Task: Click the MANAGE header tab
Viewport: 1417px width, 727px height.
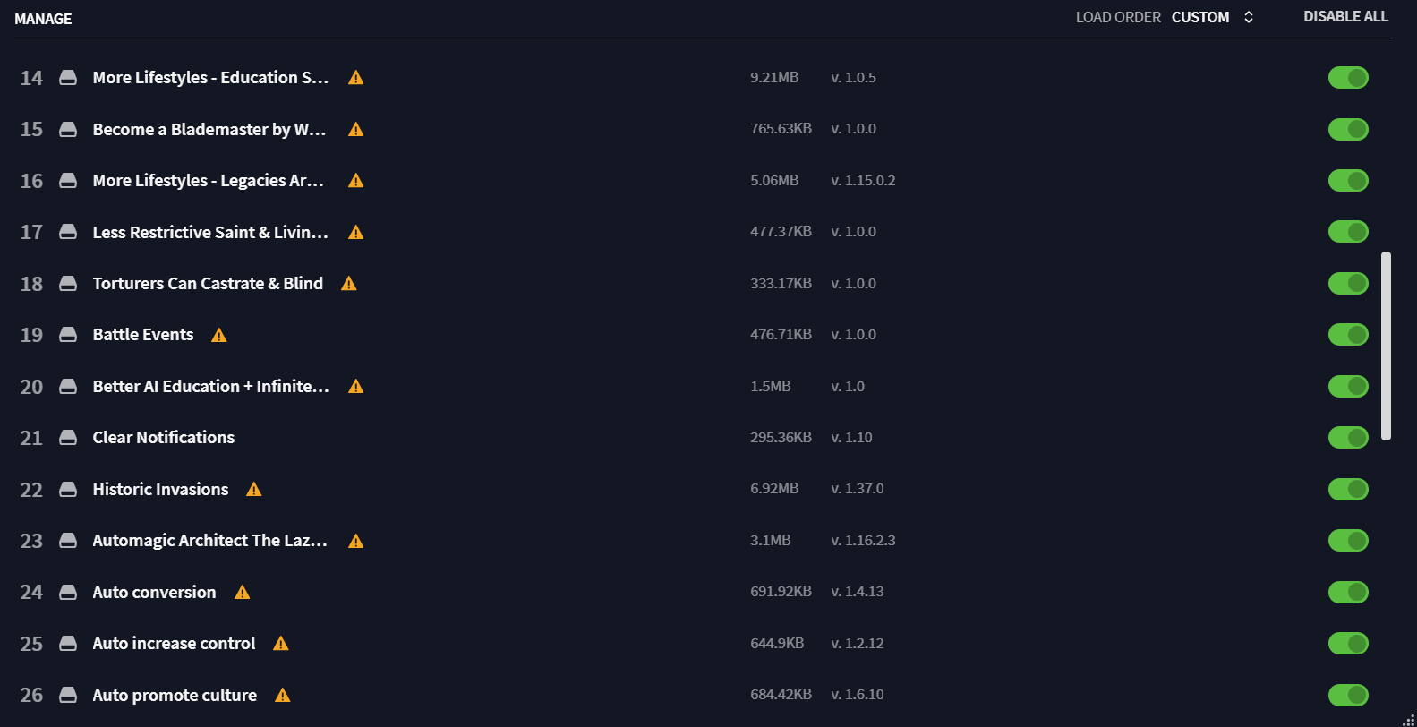Action: (x=43, y=19)
